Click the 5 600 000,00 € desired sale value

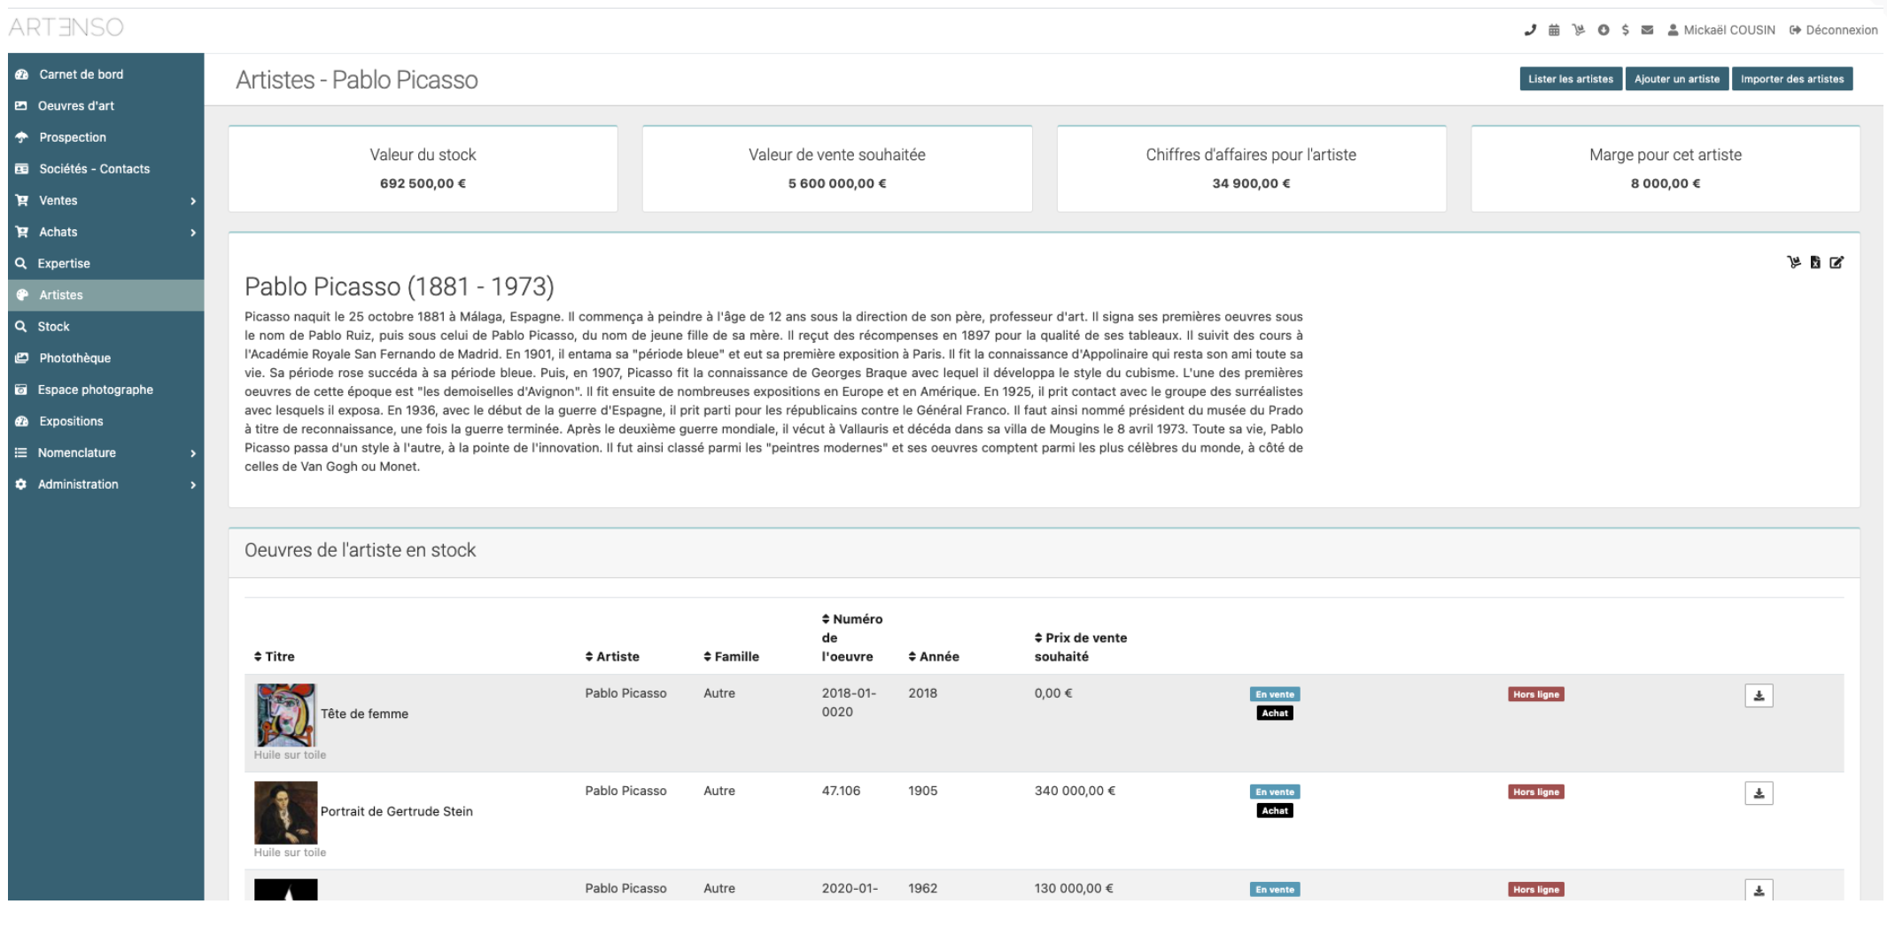coord(837,183)
